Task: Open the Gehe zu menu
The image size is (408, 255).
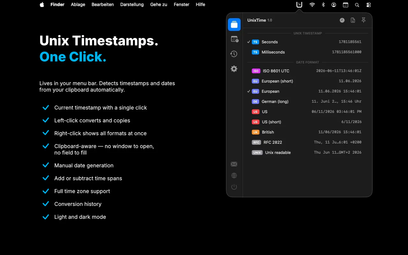Action: pos(159,4)
